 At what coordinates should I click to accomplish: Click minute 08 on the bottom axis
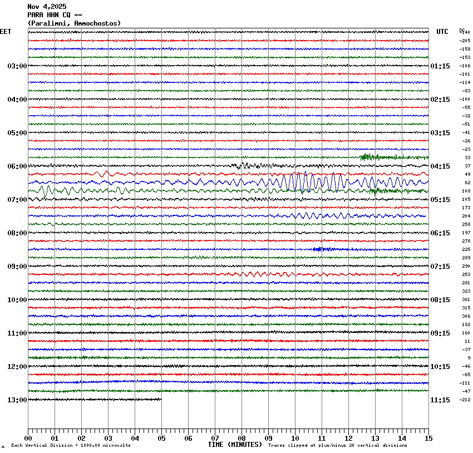(x=242, y=439)
